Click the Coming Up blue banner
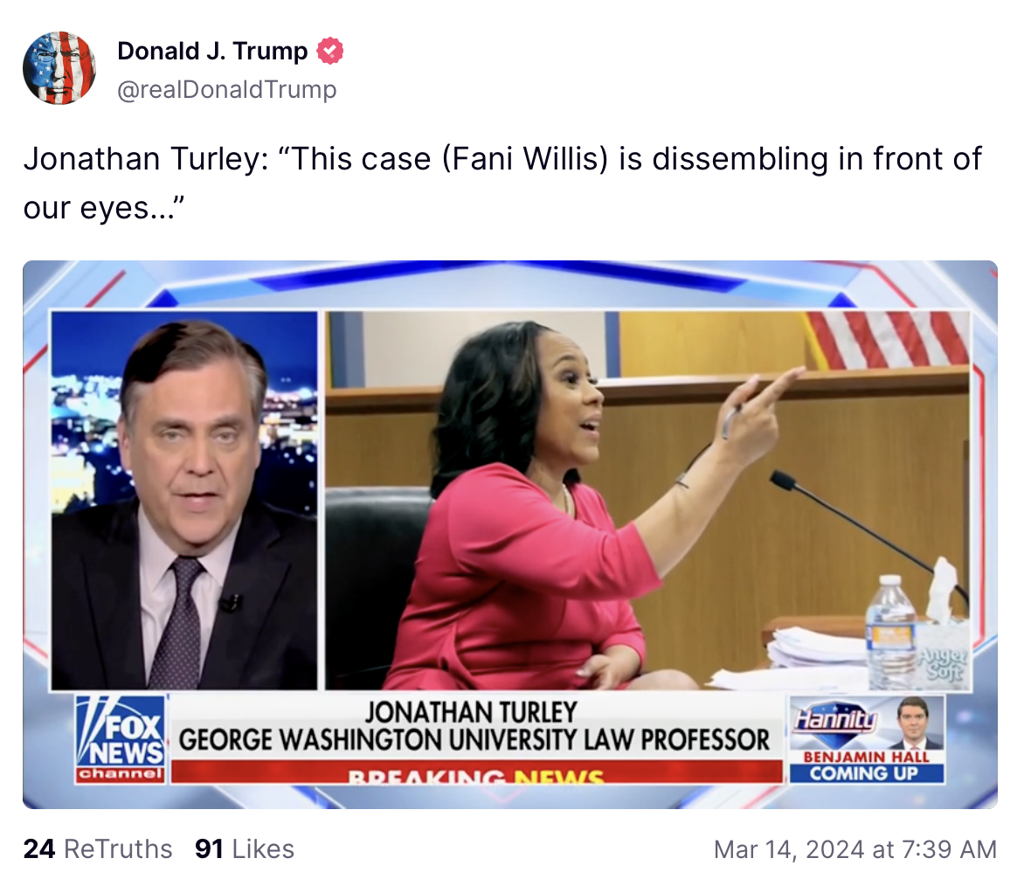 point(867,773)
